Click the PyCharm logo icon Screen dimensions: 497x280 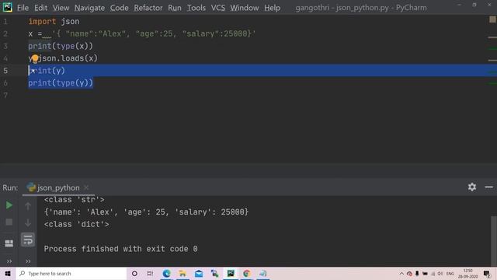[x=7, y=7]
